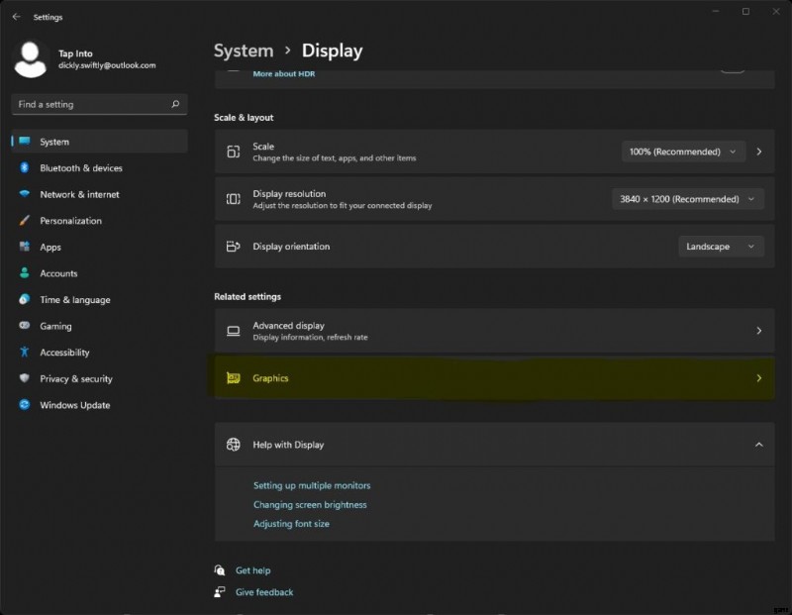Open the Display orientation Landscape dropdown
This screenshot has height=615, width=792.
[x=721, y=247]
